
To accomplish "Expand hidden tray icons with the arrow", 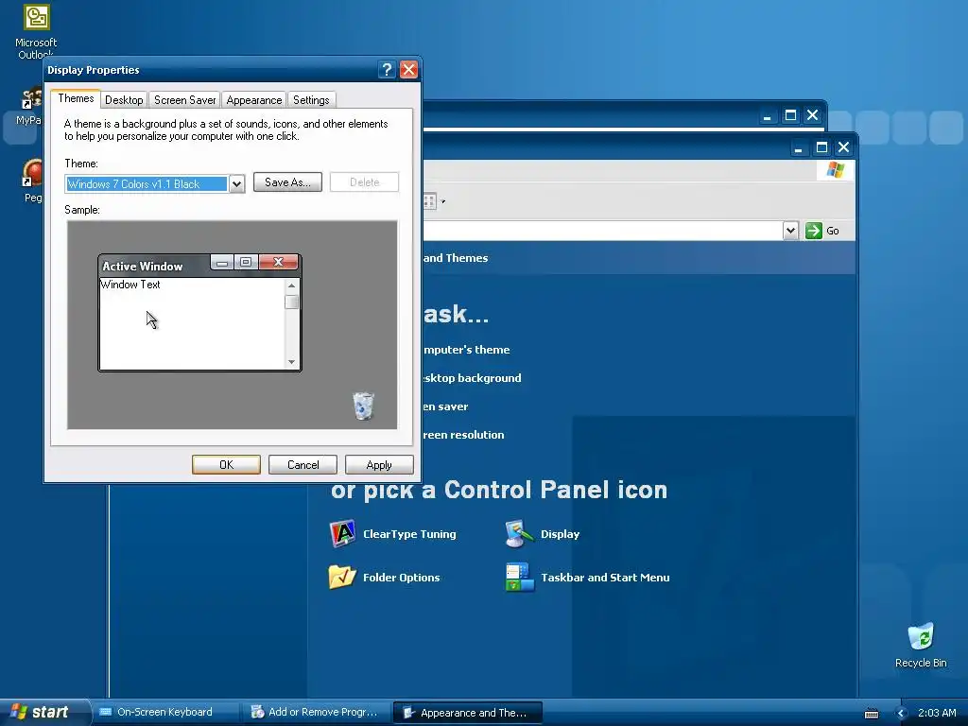I will 900,713.
